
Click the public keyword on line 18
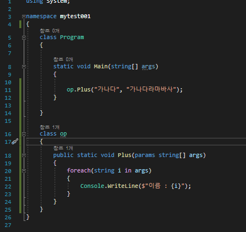pyautogui.click(x=63, y=155)
